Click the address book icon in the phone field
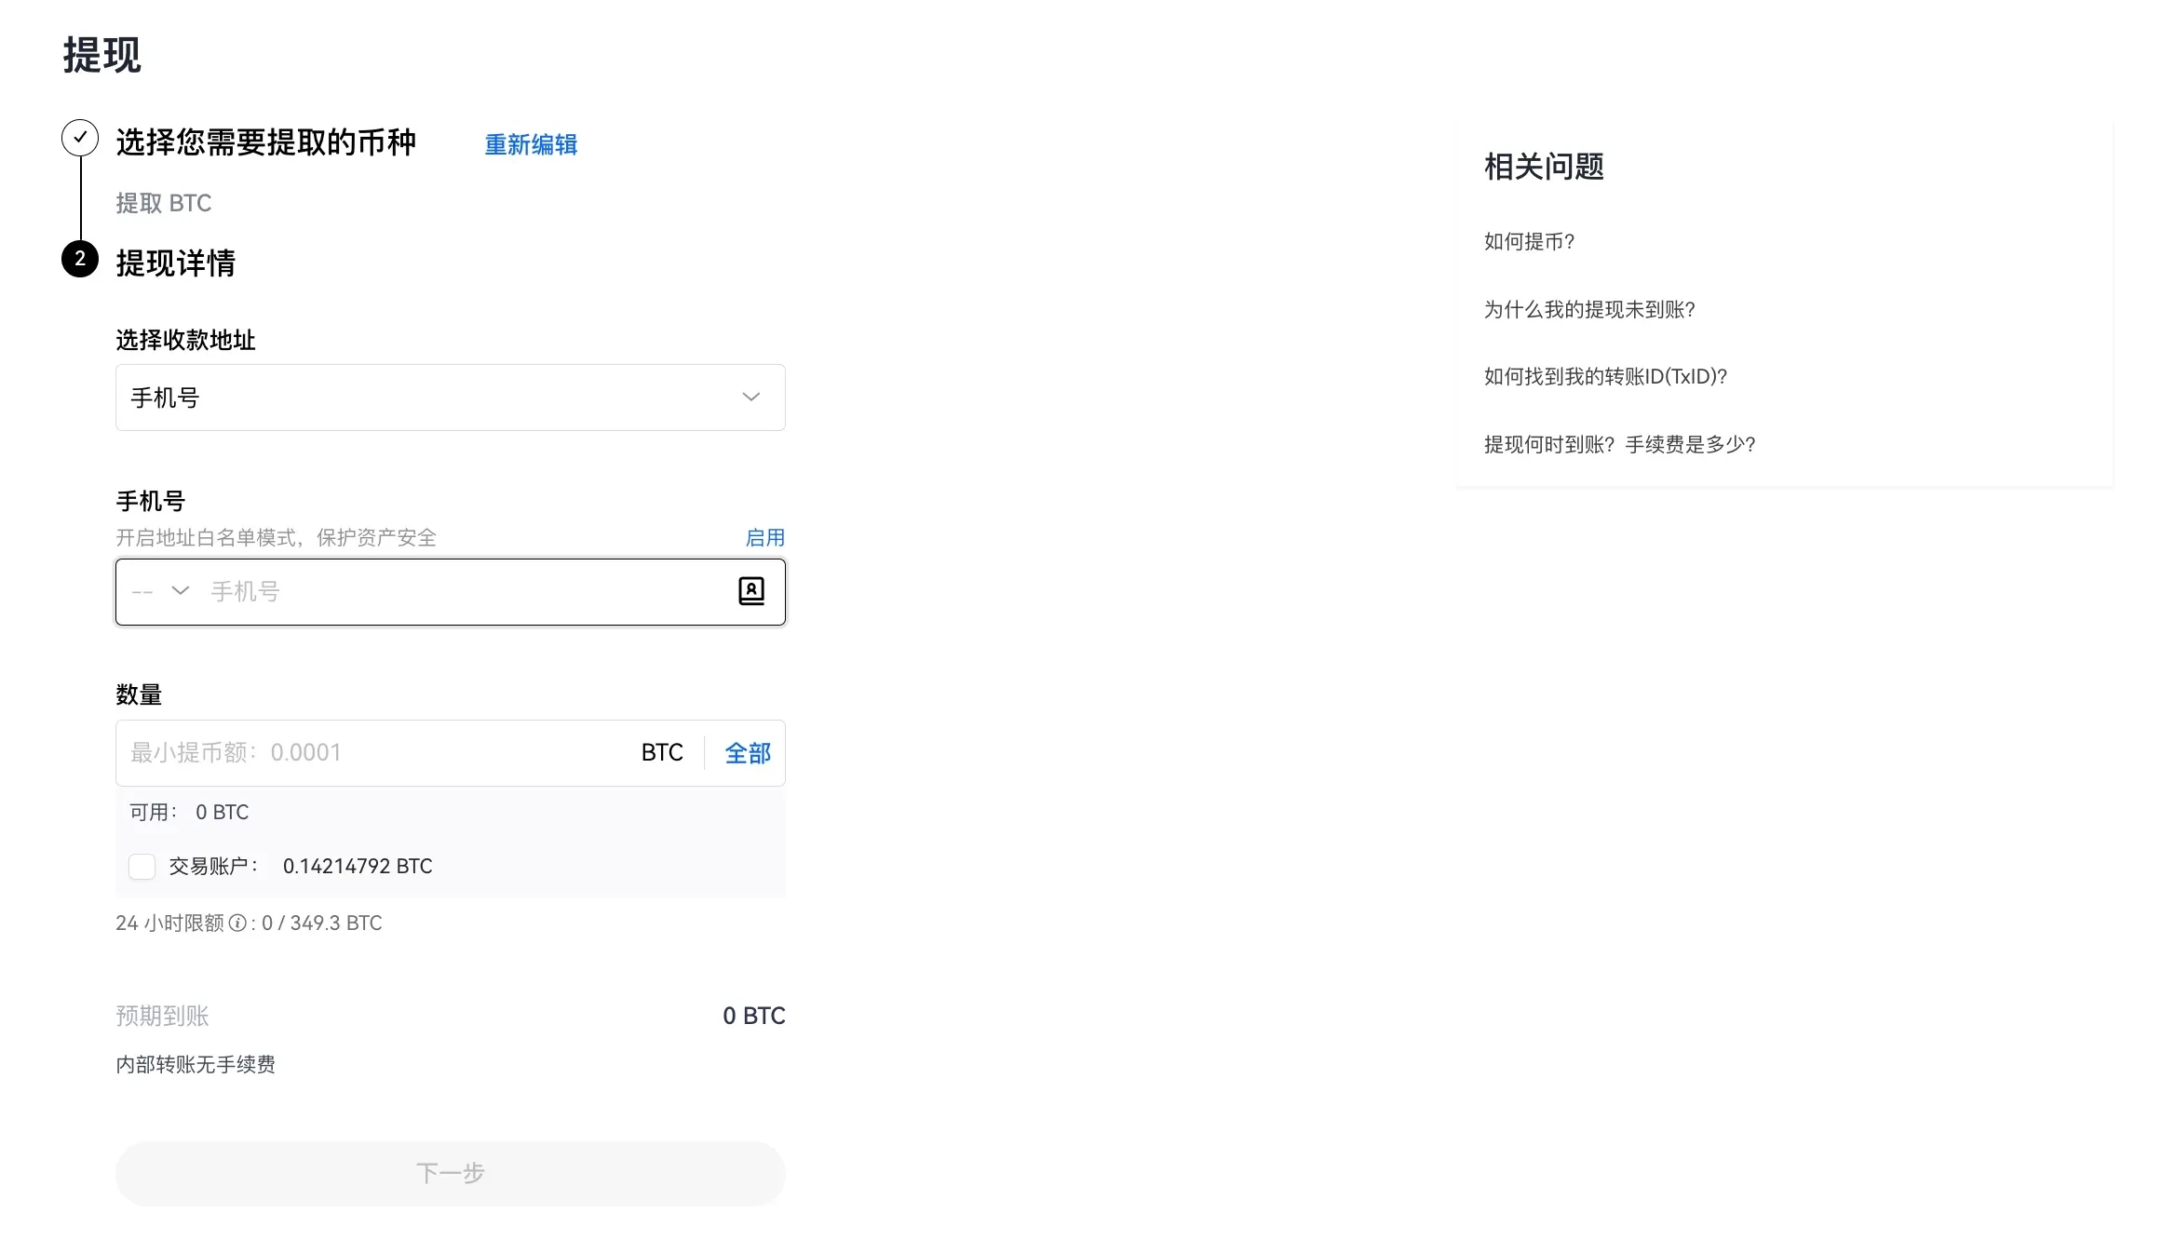2162x1240 pixels. coord(751,591)
